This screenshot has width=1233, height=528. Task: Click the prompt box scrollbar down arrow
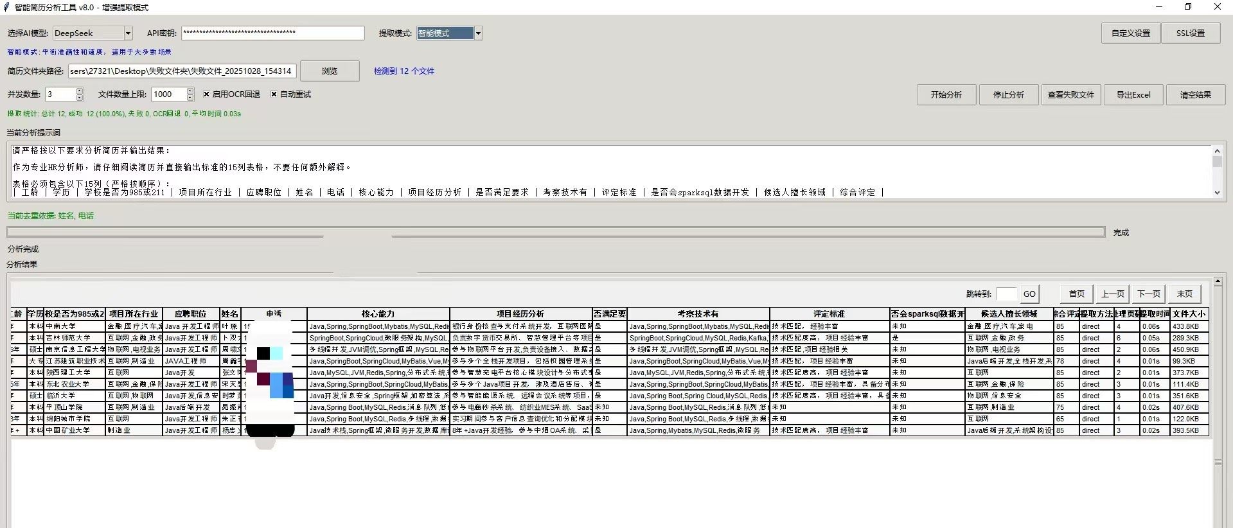1217,193
